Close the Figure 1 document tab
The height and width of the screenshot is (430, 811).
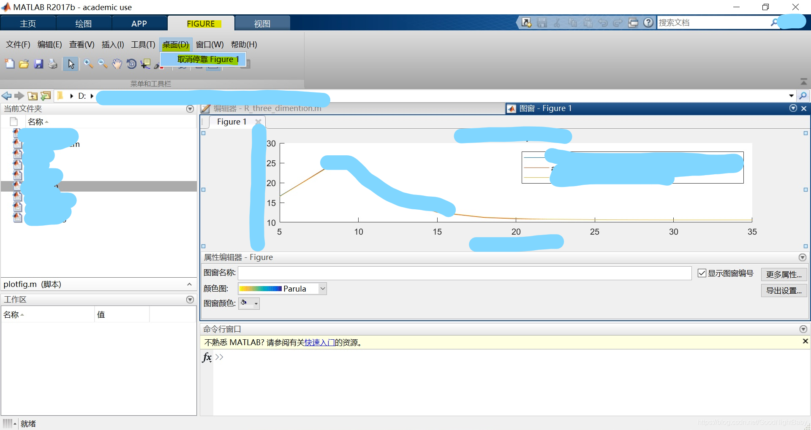point(258,122)
